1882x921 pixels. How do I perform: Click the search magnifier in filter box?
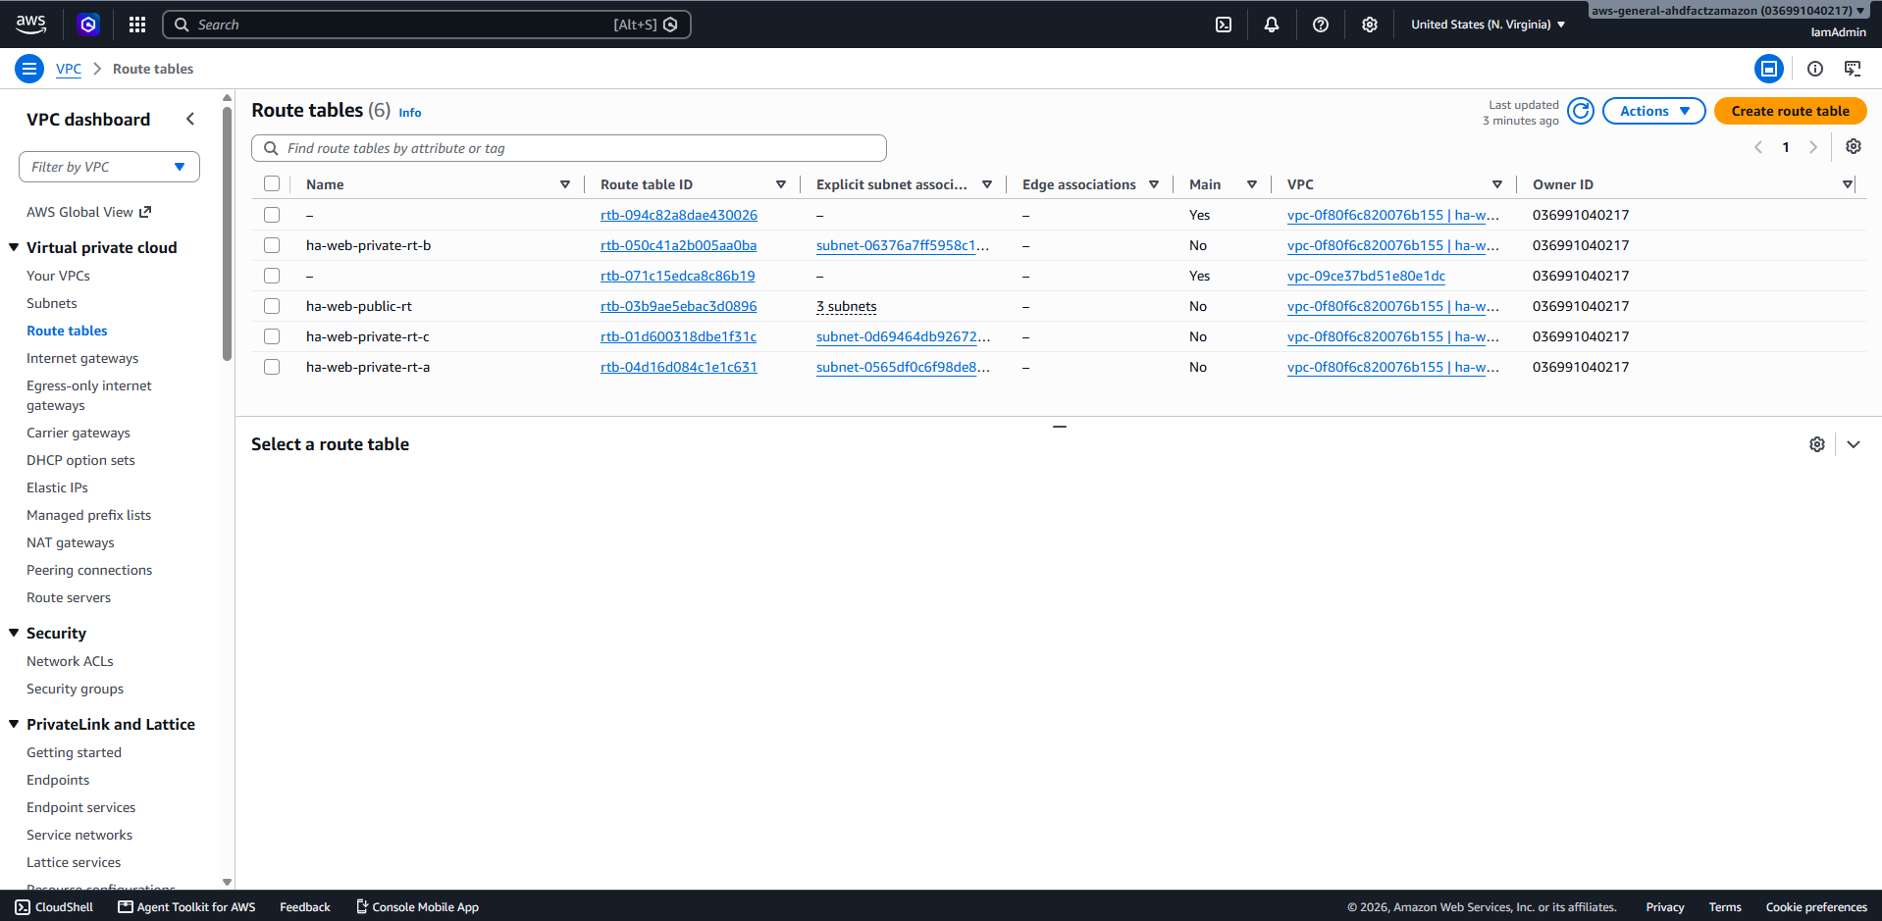click(x=271, y=148)
